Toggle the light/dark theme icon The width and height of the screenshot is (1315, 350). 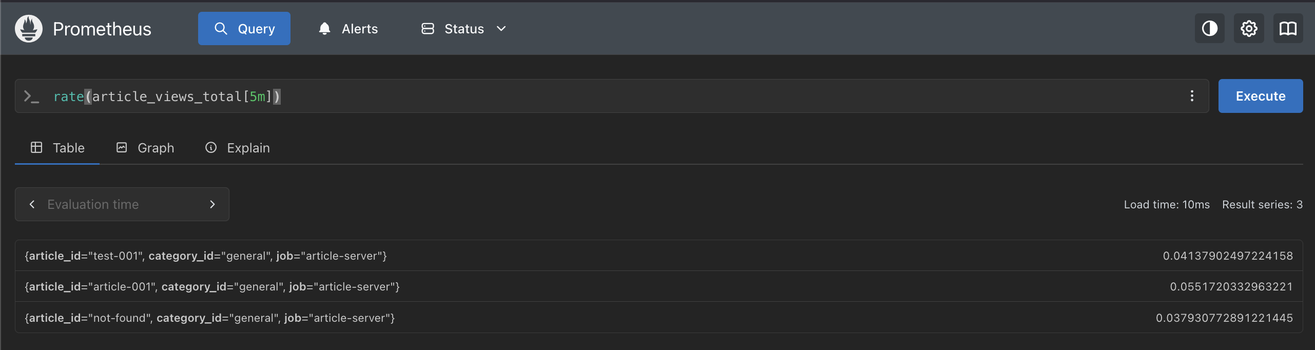tap(1209, 29)
